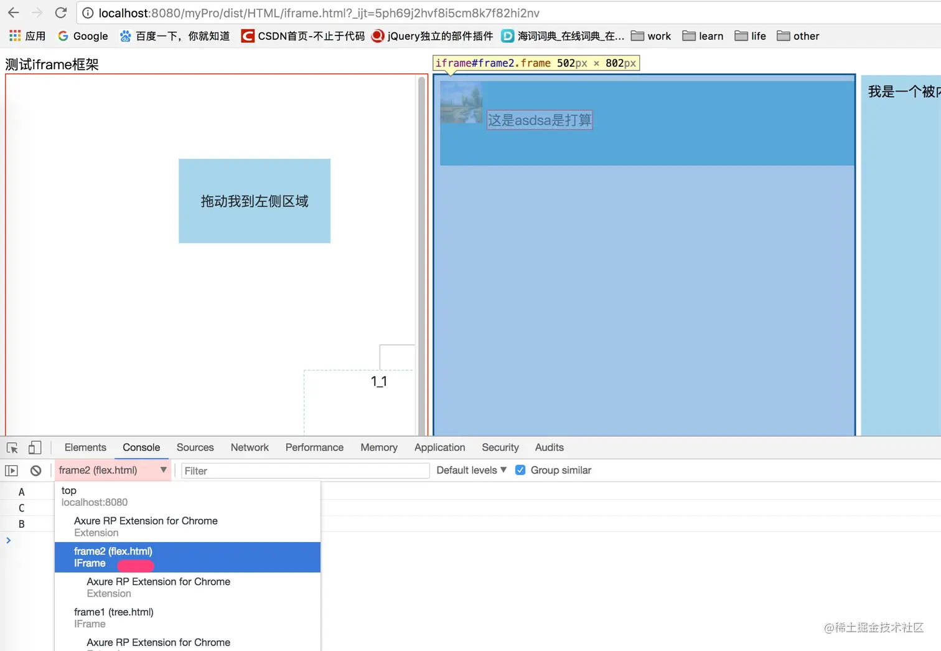This screenshot has height=651, width=941.
Task: Select frame2 (flex.html) IFrame context
Action: click(x=187, y=557)
